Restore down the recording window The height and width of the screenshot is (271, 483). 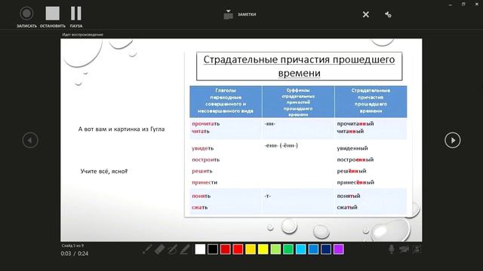(x=463, y=5)
